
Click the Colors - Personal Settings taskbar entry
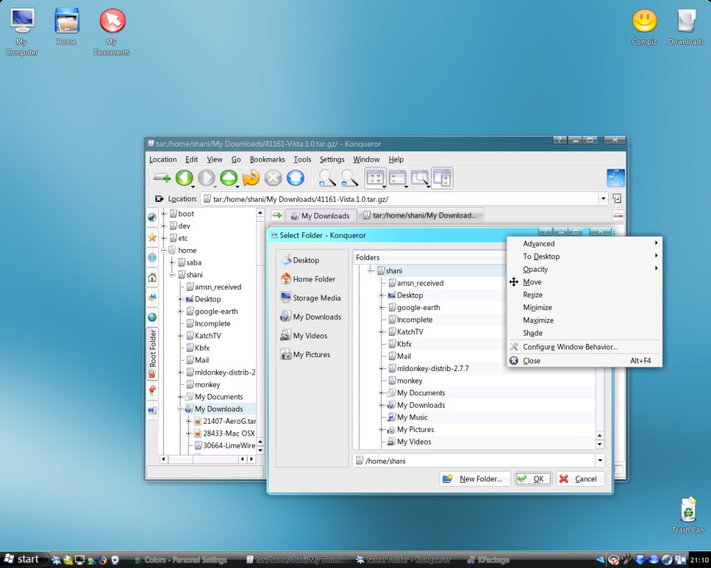181,560
